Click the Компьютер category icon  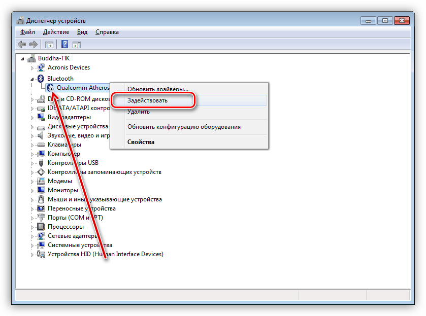click(41, 154)
